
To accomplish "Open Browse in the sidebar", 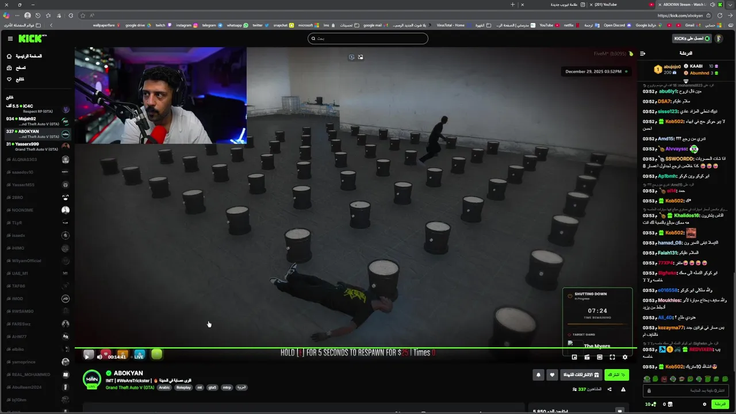I will click(17, 68).
